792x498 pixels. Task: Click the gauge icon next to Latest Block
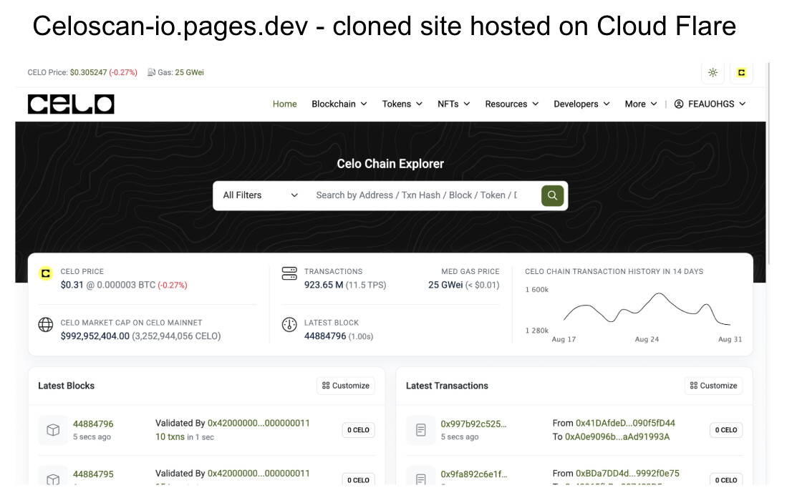pyautogui.click(x=289, y=324)
